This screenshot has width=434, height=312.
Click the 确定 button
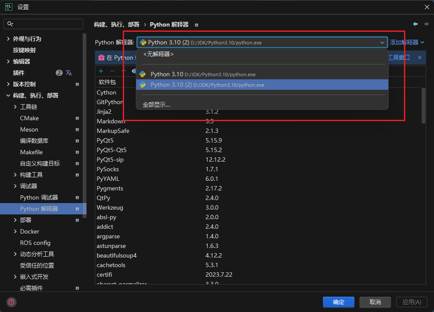tap(339, 302)
